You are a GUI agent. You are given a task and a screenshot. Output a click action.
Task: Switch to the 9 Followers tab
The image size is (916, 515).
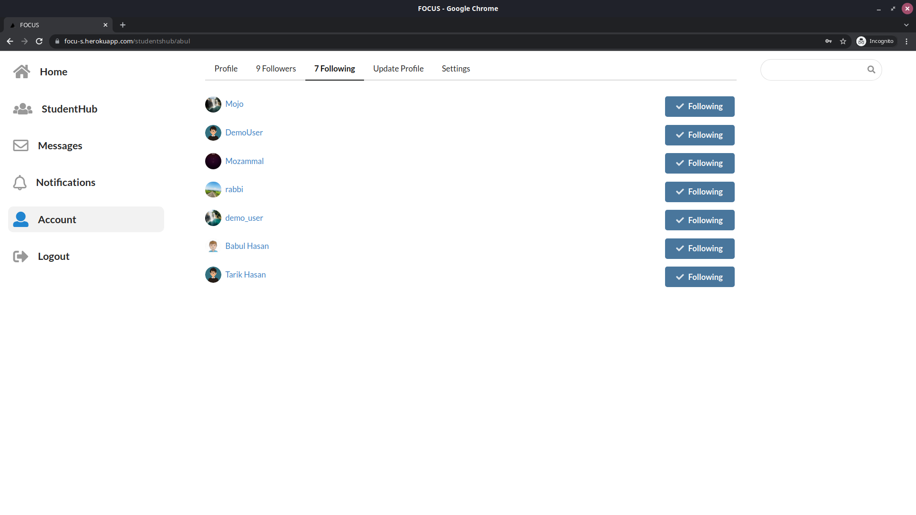[276, 69]
